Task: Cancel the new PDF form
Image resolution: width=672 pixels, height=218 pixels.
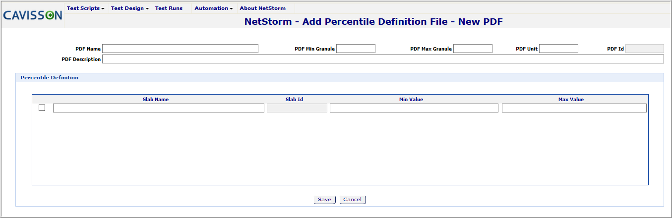Action: click(352, 200)
